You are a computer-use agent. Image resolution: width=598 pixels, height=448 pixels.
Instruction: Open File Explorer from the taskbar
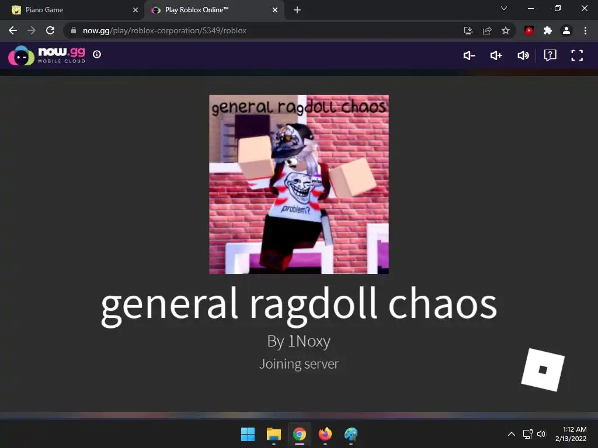pos(274,434)
